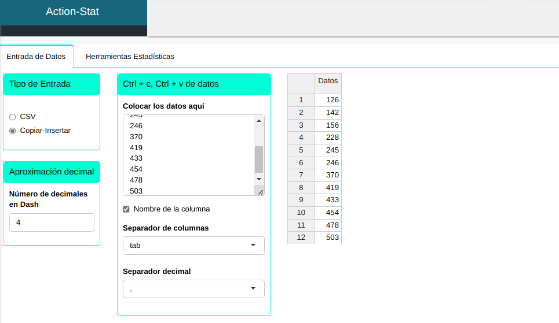559x323 pixels.
Task: Select Copiar-Insertar radio option
Action: coord(13,131)
